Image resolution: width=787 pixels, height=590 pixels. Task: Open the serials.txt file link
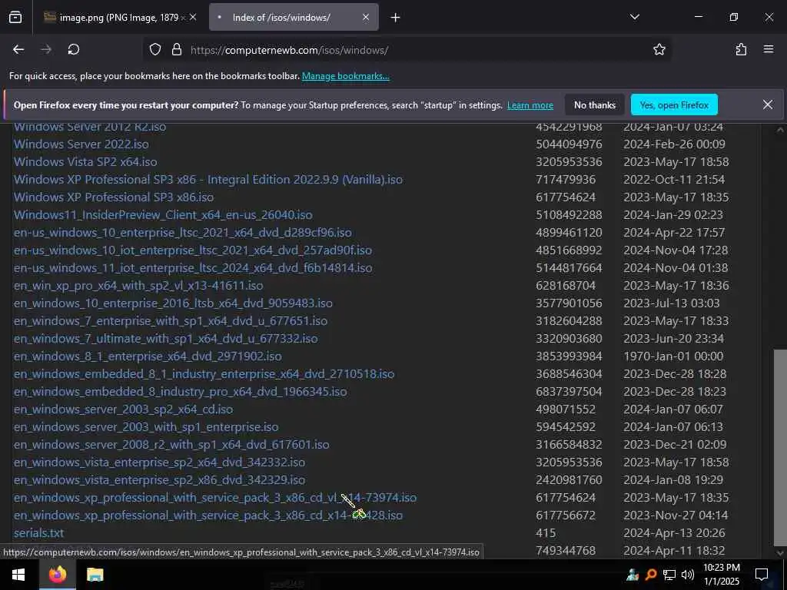point(38,533)
